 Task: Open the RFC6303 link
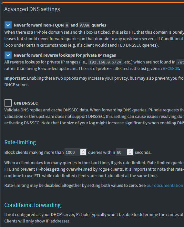pyautogui.click(x=171, y=68)
